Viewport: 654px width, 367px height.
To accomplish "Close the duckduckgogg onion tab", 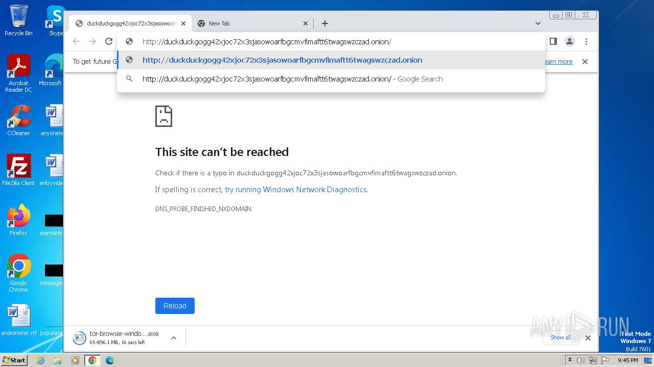I will coord(183,23).
